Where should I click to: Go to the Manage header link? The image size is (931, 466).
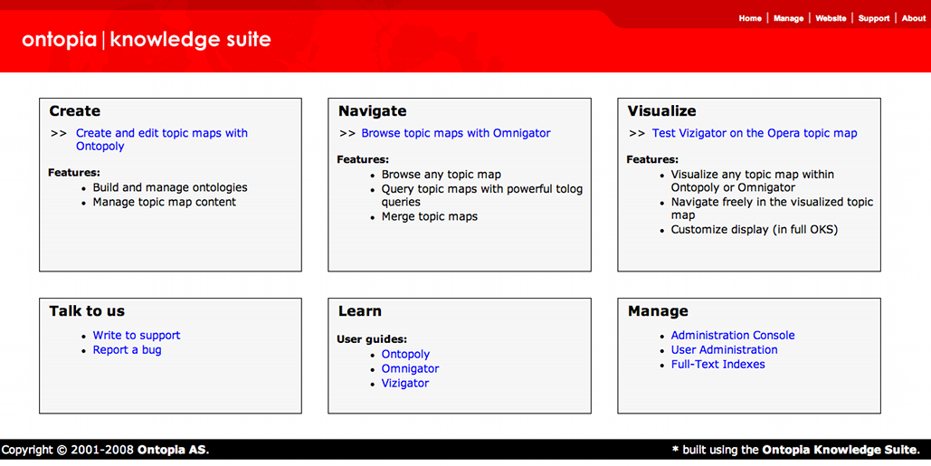pyautogui.click(x=788, y=18)
